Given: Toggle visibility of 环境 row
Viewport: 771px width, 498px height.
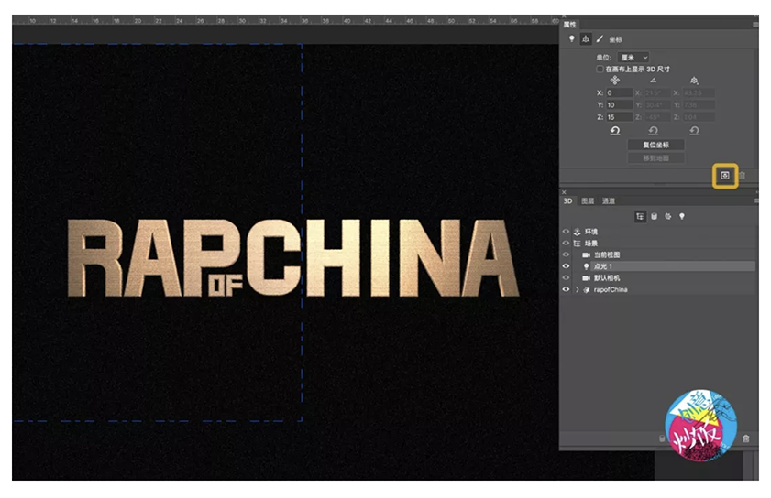Looking at the screenshot, I should pyautogui.click(x=566, y=232).
